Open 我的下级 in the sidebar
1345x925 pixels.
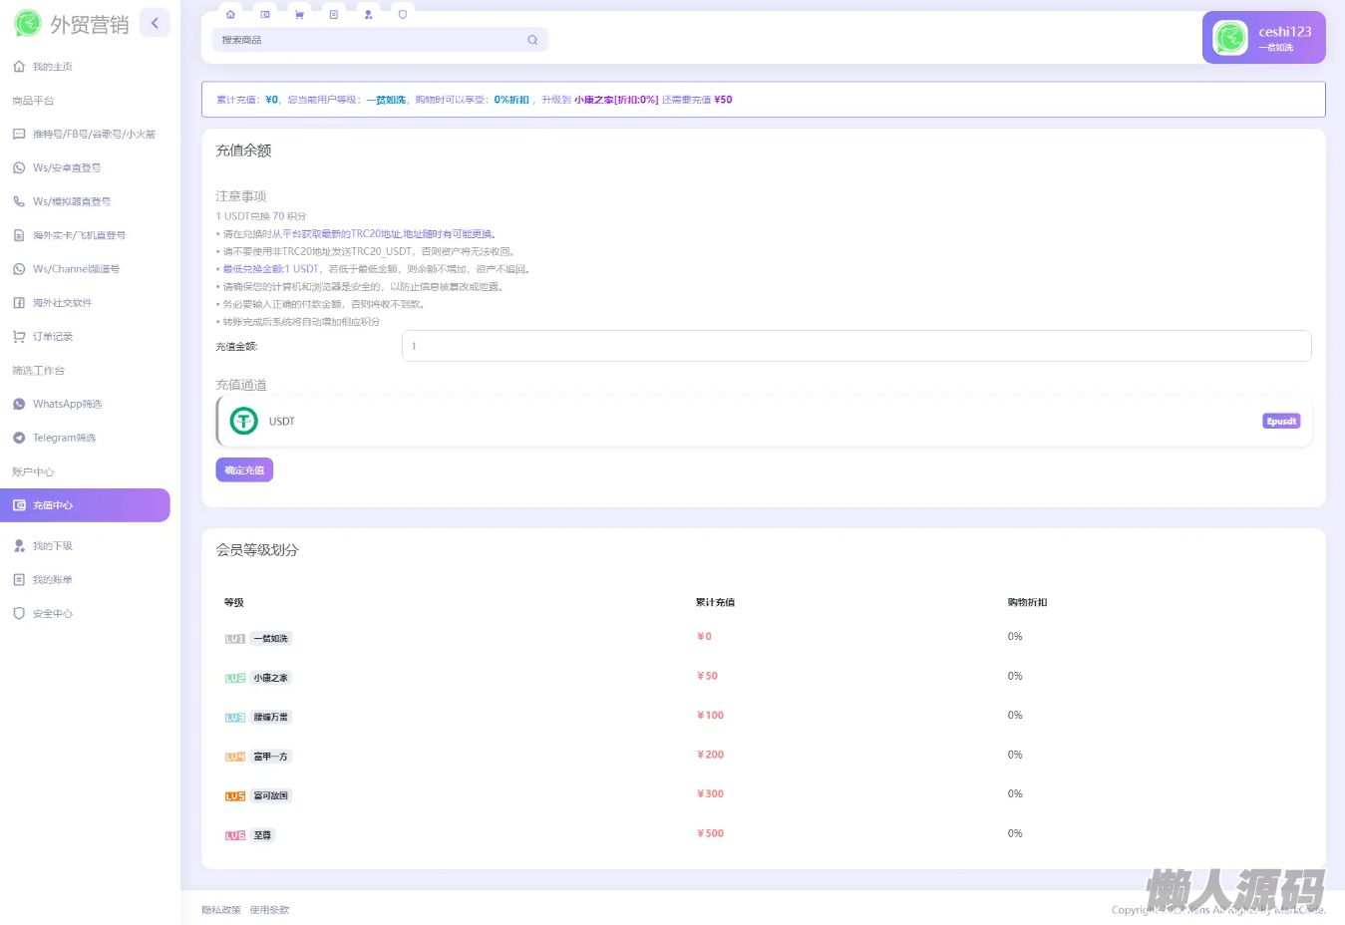click(52, 546)
